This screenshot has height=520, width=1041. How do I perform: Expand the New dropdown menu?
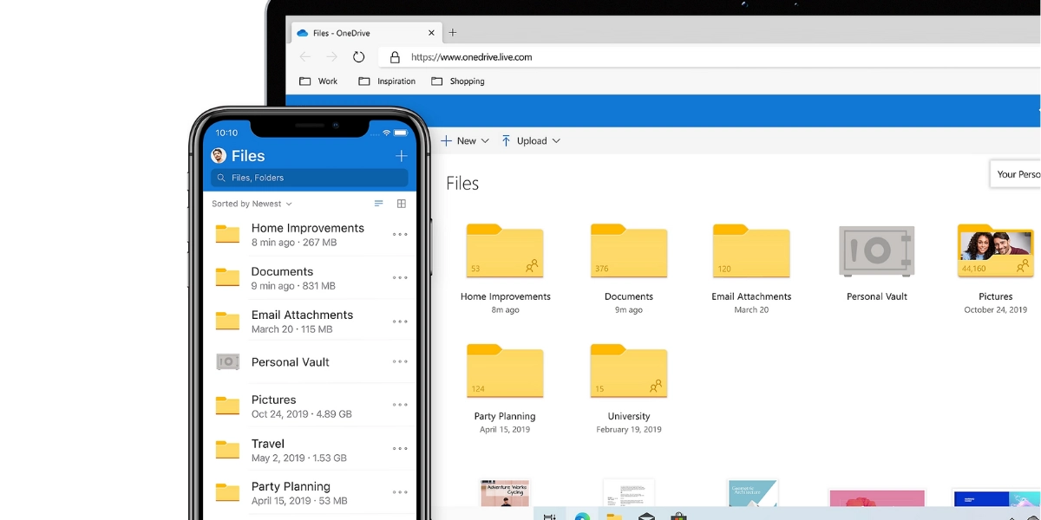[465, 140]
